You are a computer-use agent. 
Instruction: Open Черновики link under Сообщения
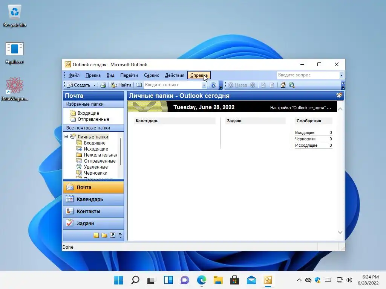(305, 139)
